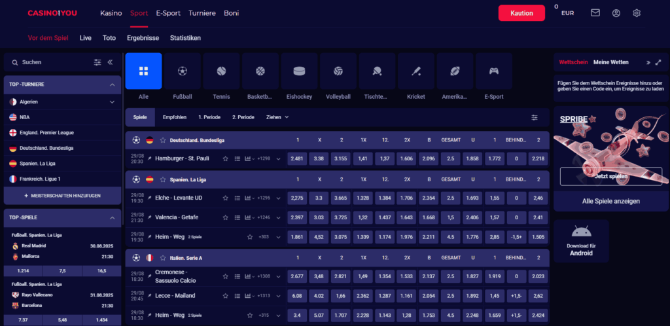Click the Android download icon
Viewport: 670px width, 326px height.
point(581,232)
